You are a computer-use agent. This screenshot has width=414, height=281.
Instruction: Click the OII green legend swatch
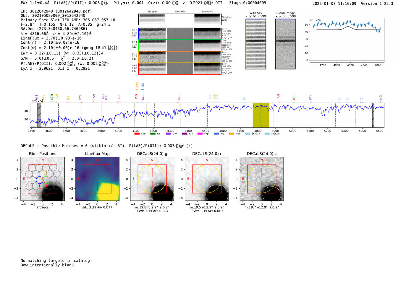click(x=153, y=134)
